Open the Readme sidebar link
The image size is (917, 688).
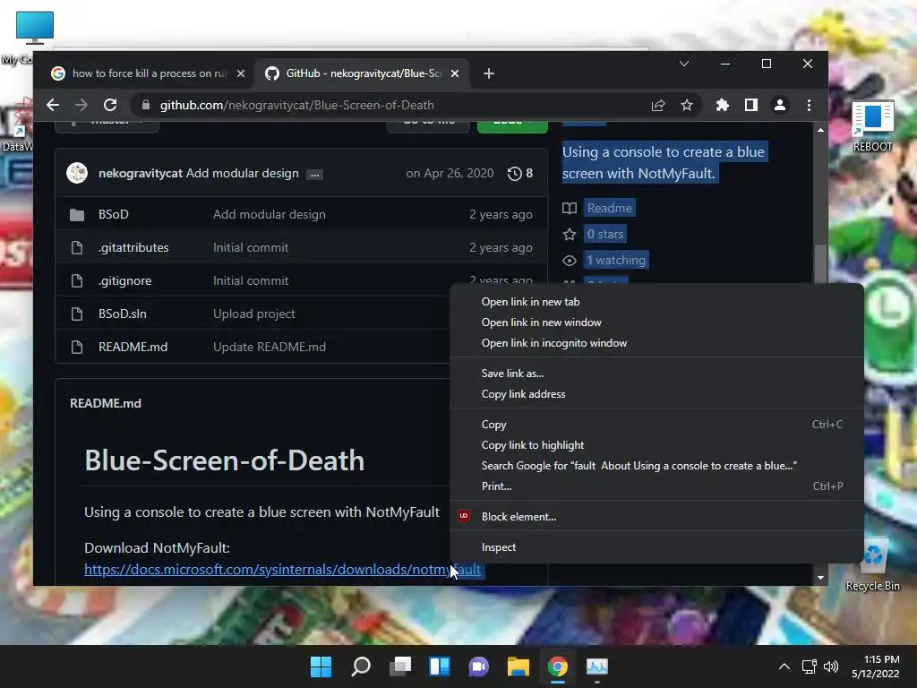(x=609, y=208)
